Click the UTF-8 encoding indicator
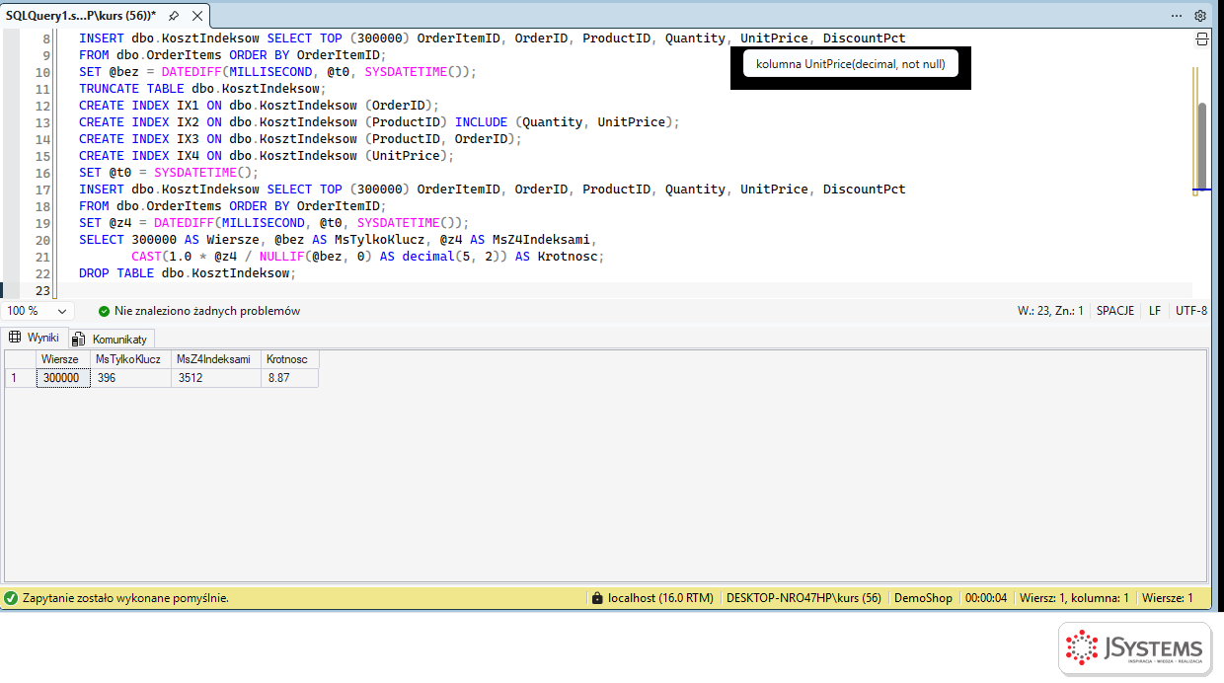Image resolution: width=1224 pixels, height=683 pixels. pyautogui.click(x=1190, y=311)
